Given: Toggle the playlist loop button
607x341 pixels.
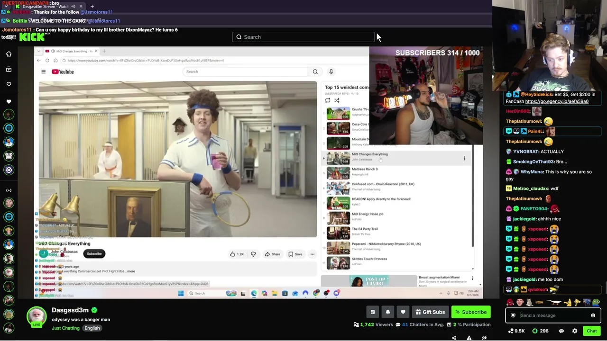Looking at the screenshot, I should pos(328,100).
